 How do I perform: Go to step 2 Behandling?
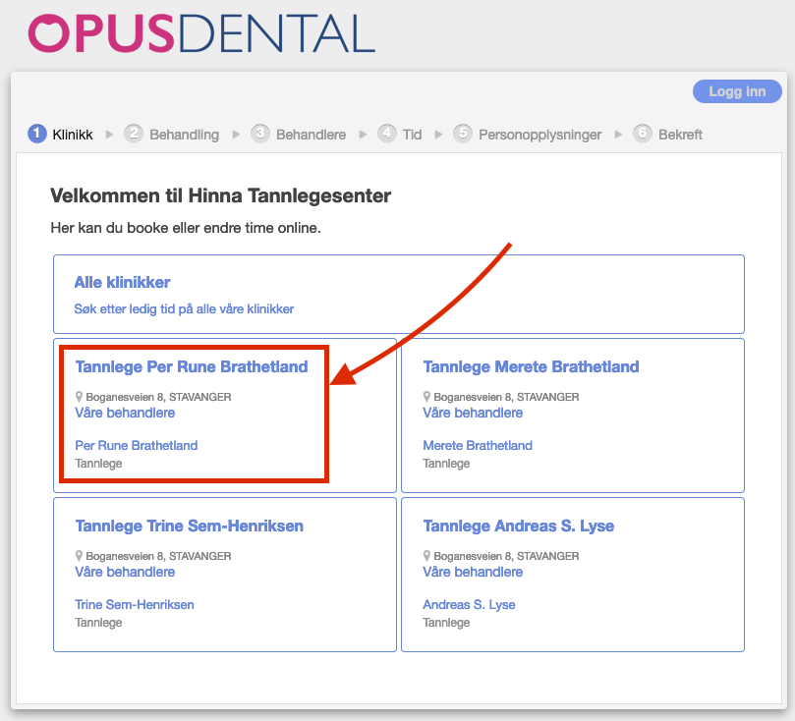point(172,135)
